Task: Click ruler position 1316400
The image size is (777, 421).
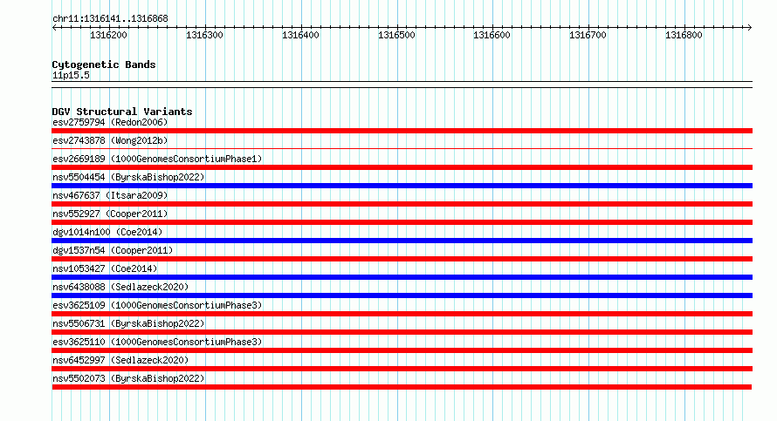Action: pos(300,35)
